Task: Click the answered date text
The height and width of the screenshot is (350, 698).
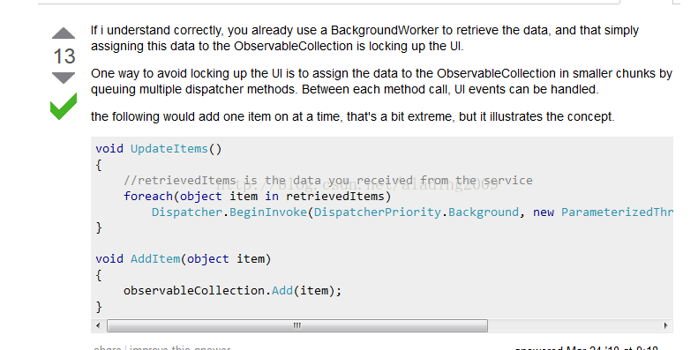Action: point(586,348)
